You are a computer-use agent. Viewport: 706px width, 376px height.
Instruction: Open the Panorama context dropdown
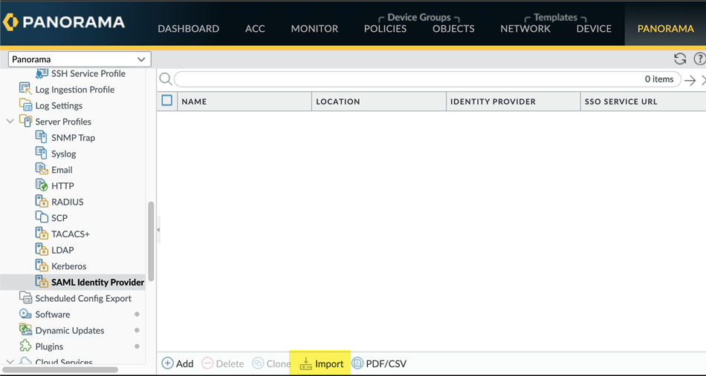click(79, 59)
